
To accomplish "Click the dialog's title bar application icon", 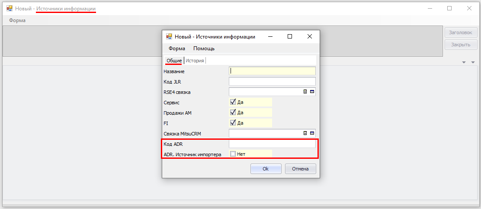I will tap(169, 37).
